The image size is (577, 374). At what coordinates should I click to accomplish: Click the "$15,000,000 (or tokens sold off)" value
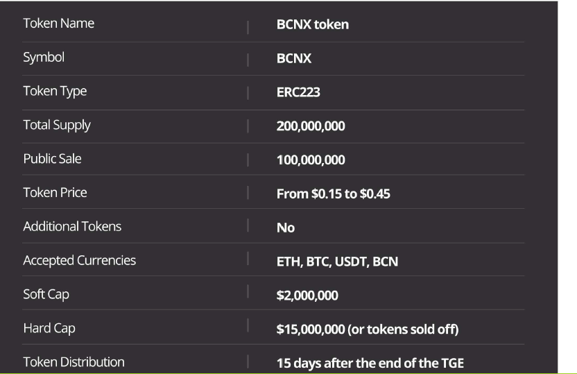(x=368, y=330)
